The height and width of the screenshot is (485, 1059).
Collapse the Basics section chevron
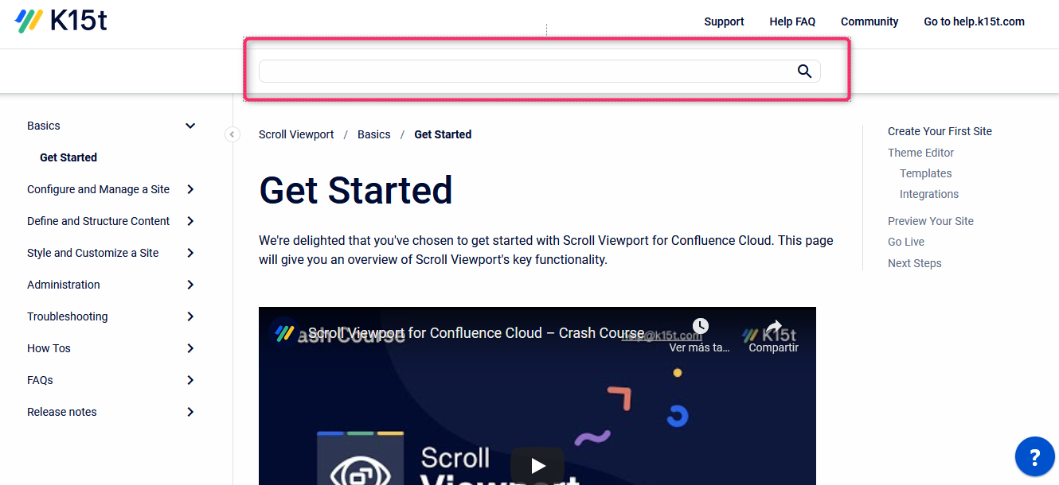click(190, 126)
